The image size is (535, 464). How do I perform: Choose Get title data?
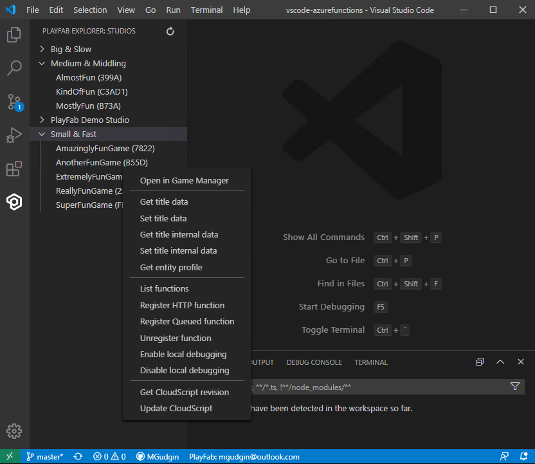[187, 202]
